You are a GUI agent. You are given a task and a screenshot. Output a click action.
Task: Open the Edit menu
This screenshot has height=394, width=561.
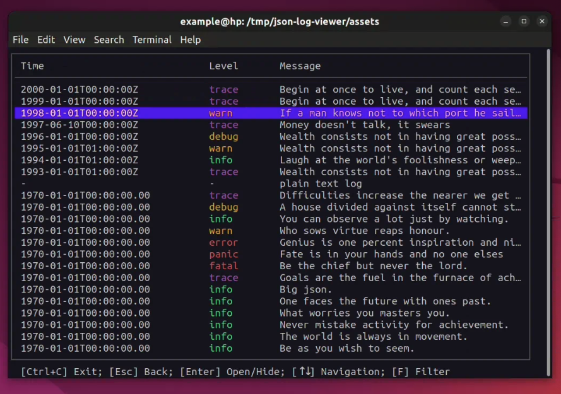point(46,40)
